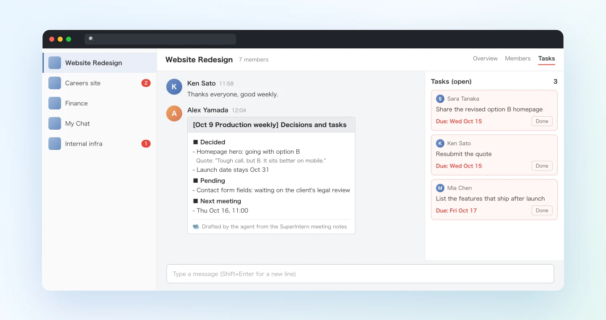This screenshot has height=320, width=606.
Task: Mark Sara Tanaka's homepage task Done
Action: click(x=542, y=121)
